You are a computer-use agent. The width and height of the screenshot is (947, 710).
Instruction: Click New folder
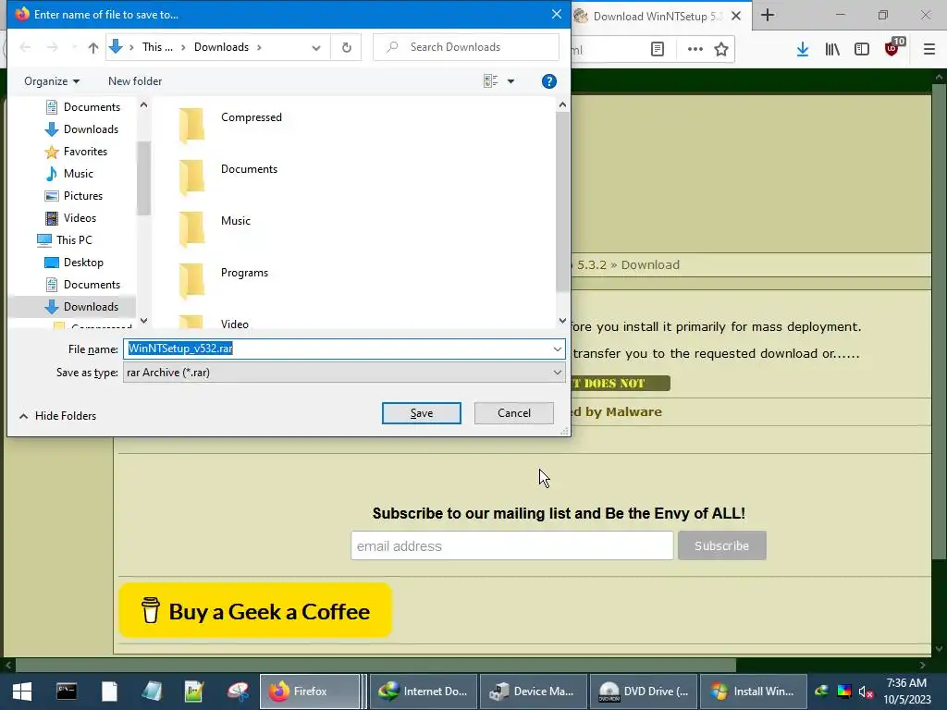tap(135, 81)
